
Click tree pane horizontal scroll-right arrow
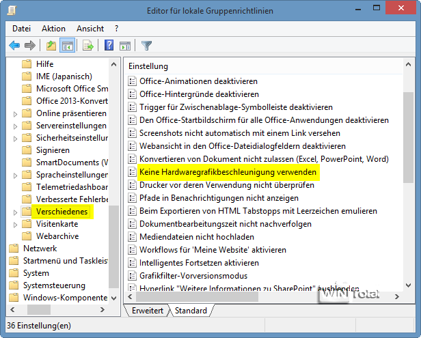point(103,309)
